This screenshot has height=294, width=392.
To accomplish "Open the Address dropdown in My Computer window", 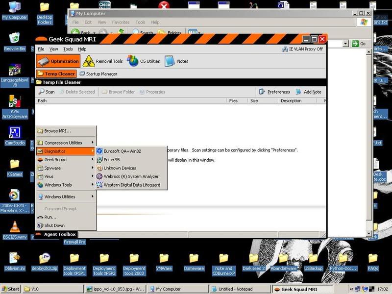I will click(x=345, y=44).
